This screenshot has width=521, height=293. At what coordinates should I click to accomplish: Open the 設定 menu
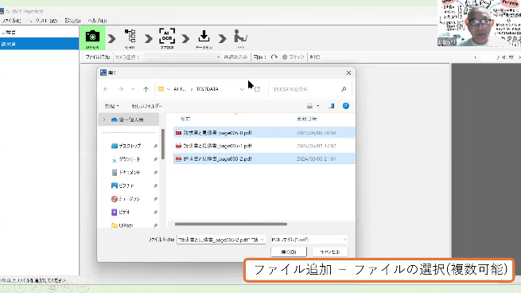[x=72, y=21]
